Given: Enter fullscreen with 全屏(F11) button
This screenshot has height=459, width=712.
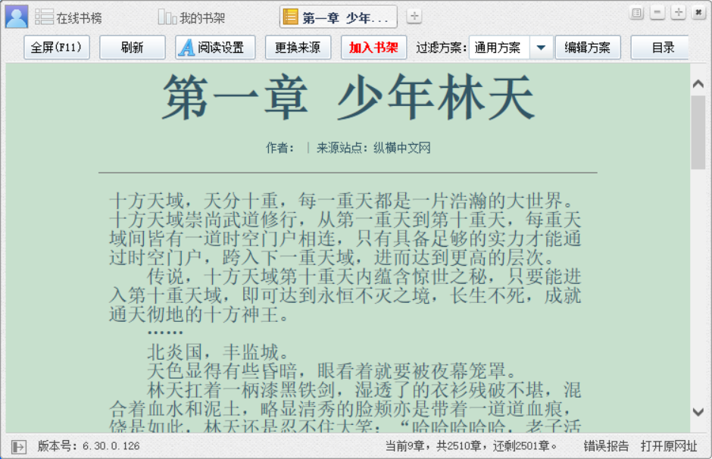Looking at the screenshot, I should click(57, 47).
